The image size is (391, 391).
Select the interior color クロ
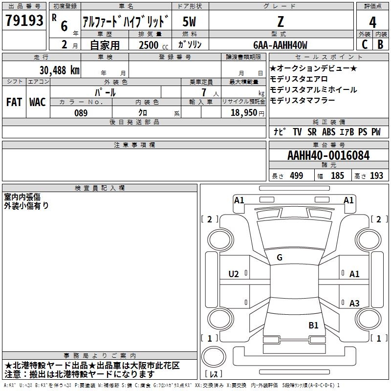pyautogui.click(x=143, y=113)
